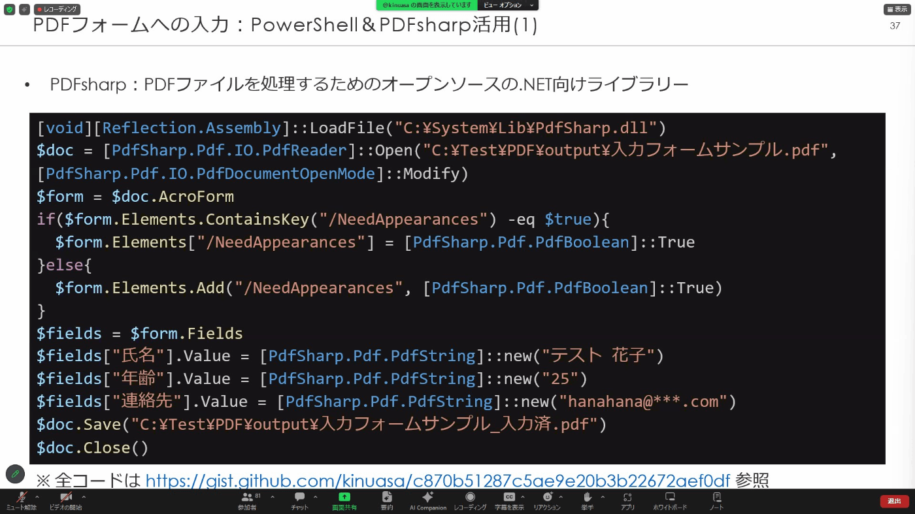This screenshot has width=915, height=514.
Task: Open the ビュー オプション dropdown
Action: 508,5
